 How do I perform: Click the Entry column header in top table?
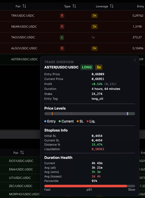tap(140, 6)
